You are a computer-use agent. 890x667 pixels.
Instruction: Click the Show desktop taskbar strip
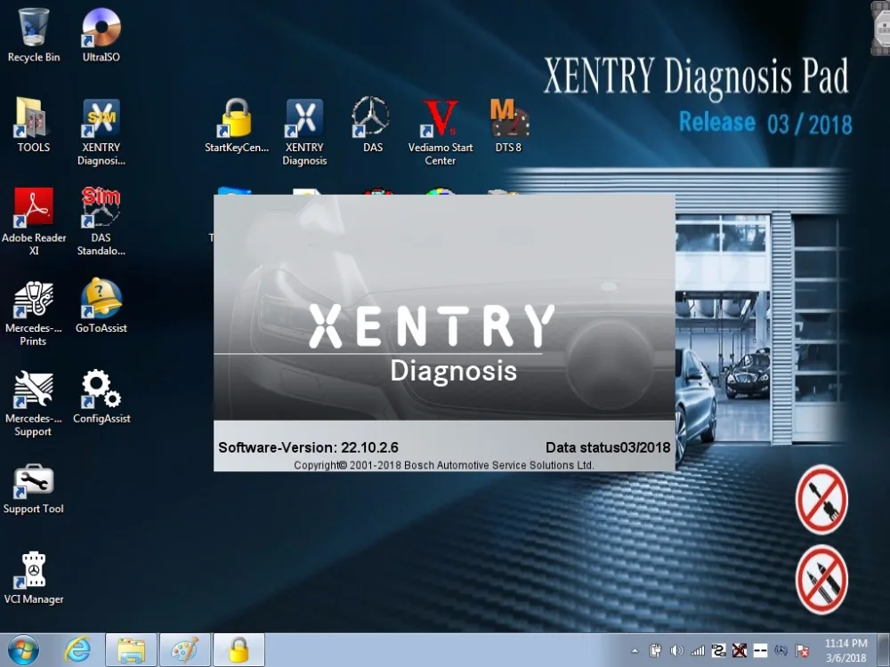point(885,650)
